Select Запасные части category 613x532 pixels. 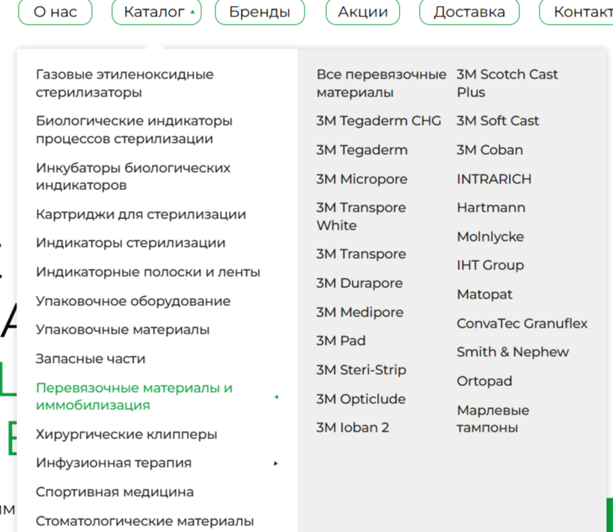91,358
